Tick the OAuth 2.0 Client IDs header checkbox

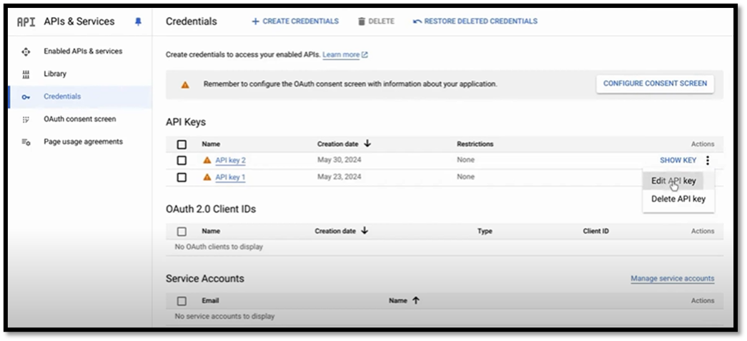point(182,232)
